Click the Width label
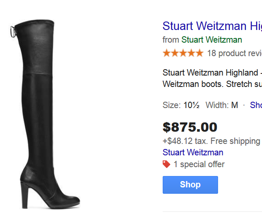 tap(217, 105)
